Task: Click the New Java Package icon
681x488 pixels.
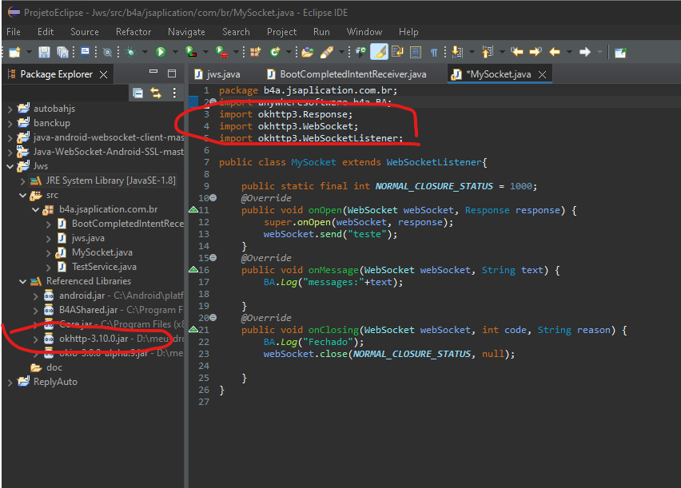Action: [x=256, y=53]
